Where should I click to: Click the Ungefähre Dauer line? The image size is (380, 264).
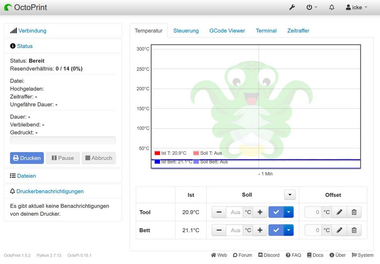[34, 104]
